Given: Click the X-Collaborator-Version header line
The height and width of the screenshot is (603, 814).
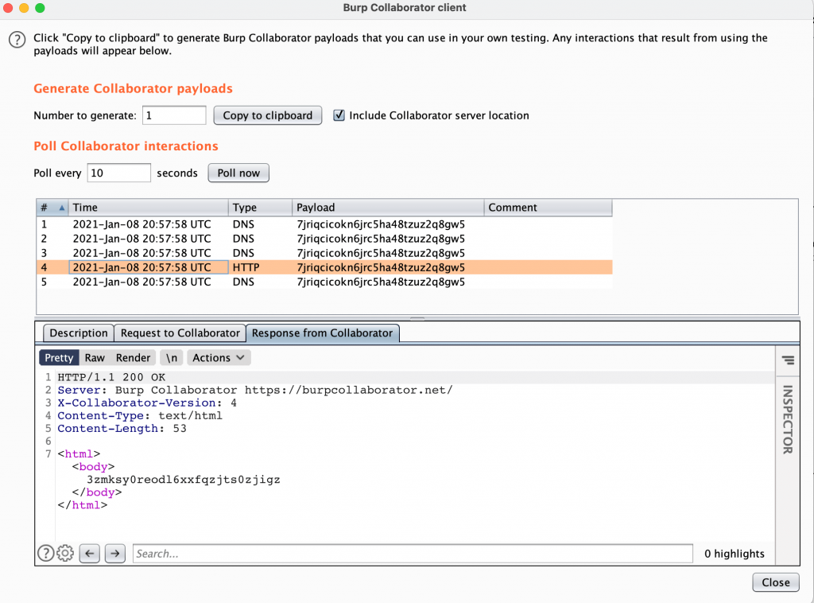Looking at the screenshot, I should (x=147, y=403).
